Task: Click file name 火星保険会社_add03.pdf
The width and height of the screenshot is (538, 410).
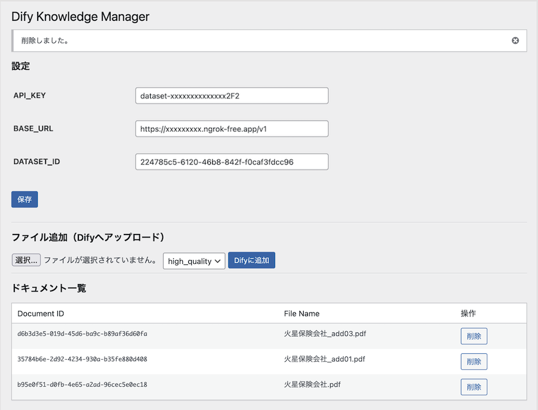Action: pos(325,334)
